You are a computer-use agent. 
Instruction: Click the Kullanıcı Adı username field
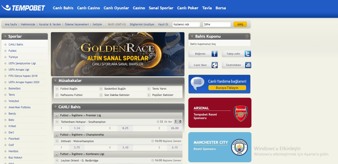(186, 24)
